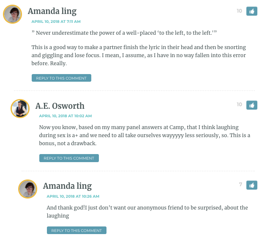
Task: Open Amanda ling's name above 10:26 AM reply
Action: 67,186
